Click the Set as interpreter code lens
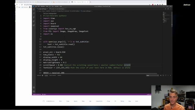The width and height of the screenshot is (195, 110). click(50, 13)
